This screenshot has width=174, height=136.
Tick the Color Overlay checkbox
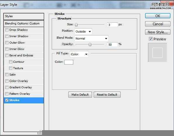[x=7, y=81]
